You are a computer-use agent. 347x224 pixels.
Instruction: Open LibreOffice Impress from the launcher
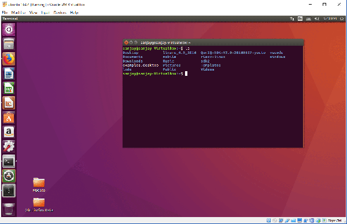[9, 102]
